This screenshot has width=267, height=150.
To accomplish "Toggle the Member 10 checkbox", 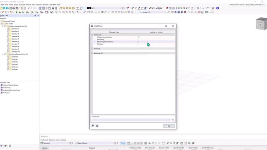I will point(8,52).
